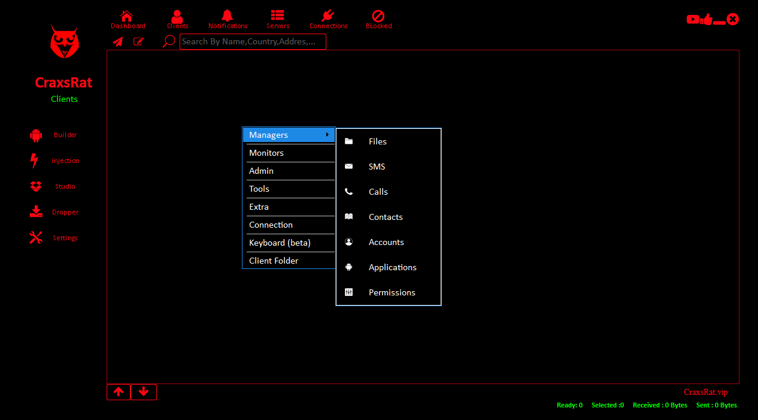Open the Client Folder menu entry
Screen dimensions: 758x420
pyautogui.click(x=289, y=261)
